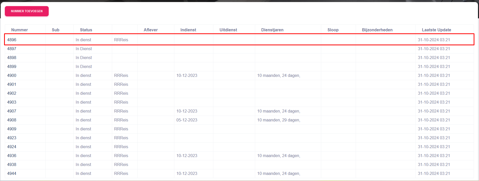Click the Status column header

coord(86,30)
